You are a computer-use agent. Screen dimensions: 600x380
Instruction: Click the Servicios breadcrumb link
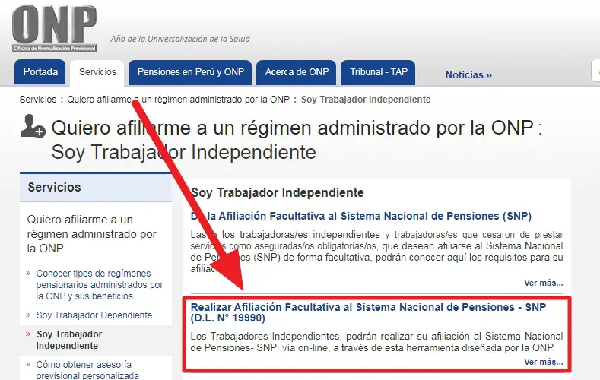38,100
